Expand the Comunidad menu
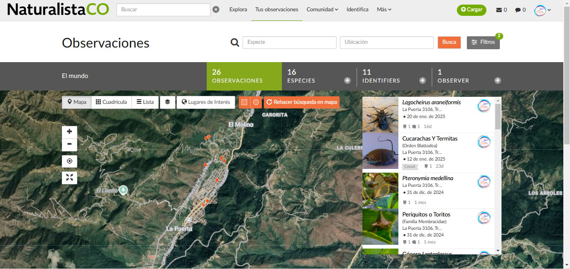Image resolution: width=570 pixels, height=269 pixels. pyautogui.click(x=322, y=10)
